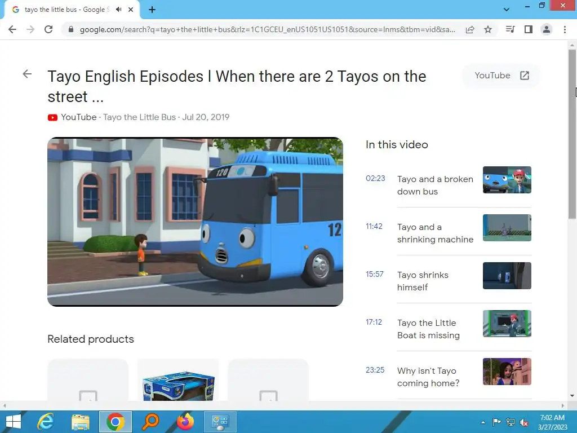Viewport: 577px width, 433px height.
Task: Open the media control icon in toolbar
Action: 510,29
